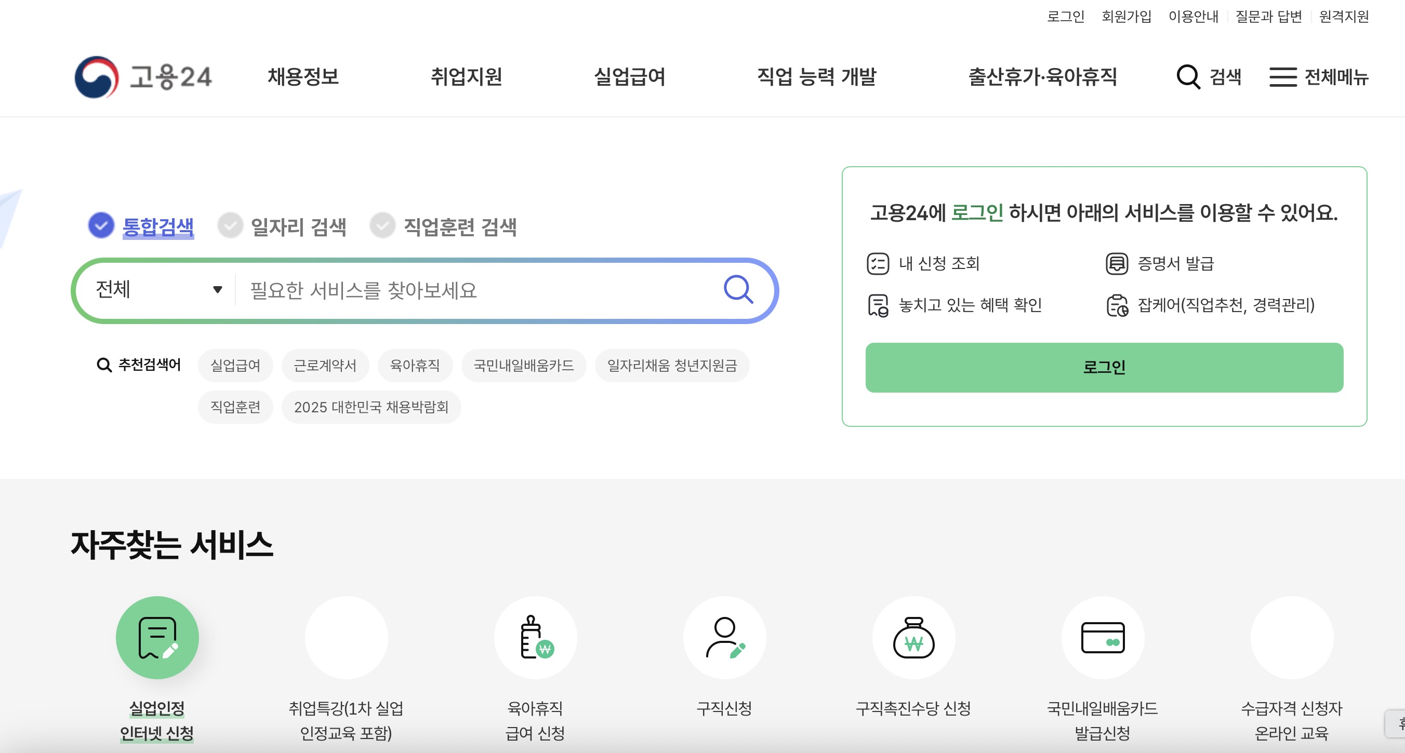This screenshot has width=1405, height=753.
Task: Expand the 전체 category dropdown
Action: [x=158, y=290]
